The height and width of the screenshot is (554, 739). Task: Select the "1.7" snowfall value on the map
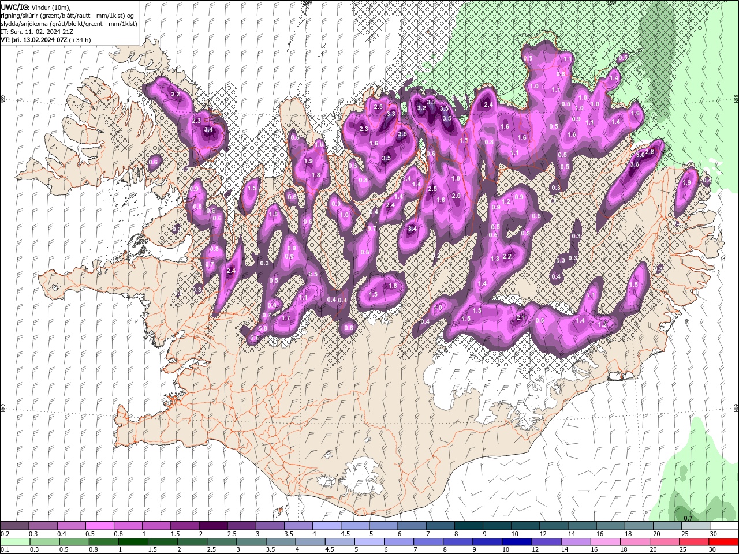pos(286,318)
